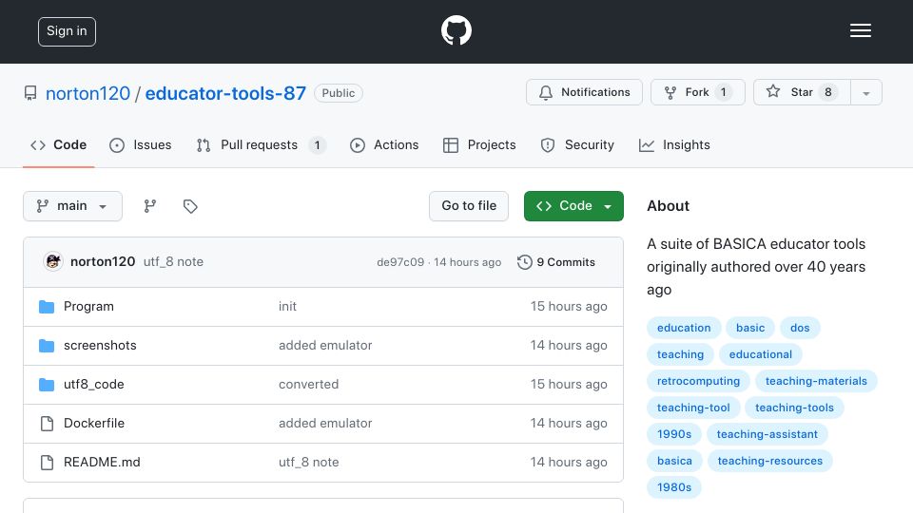Click the Pull requests count badge 1

pyautogui.click(x=318, y=145)
